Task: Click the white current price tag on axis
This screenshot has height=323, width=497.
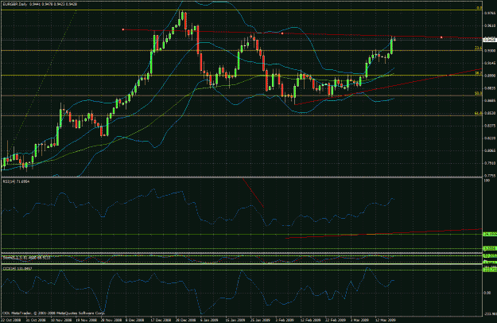Action: tap(489, 40)
